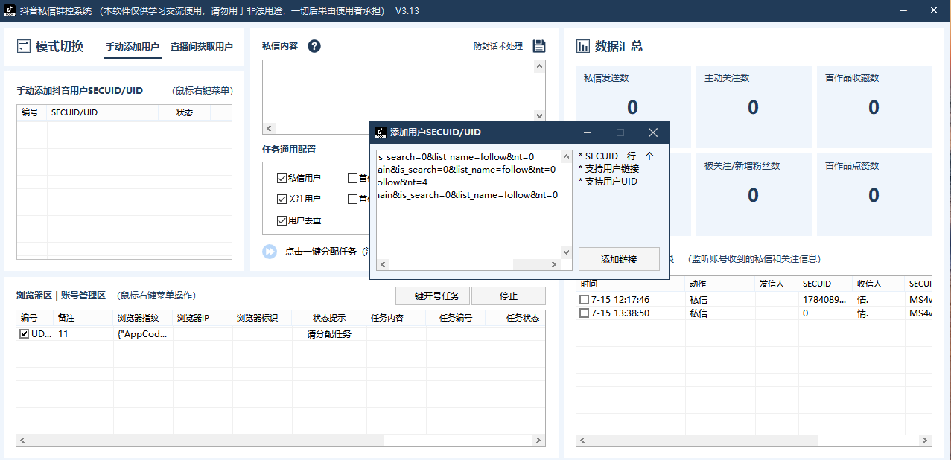
Task: Minimize the main 抖音私信群控系统 window
Action: (x=905, y=10)
